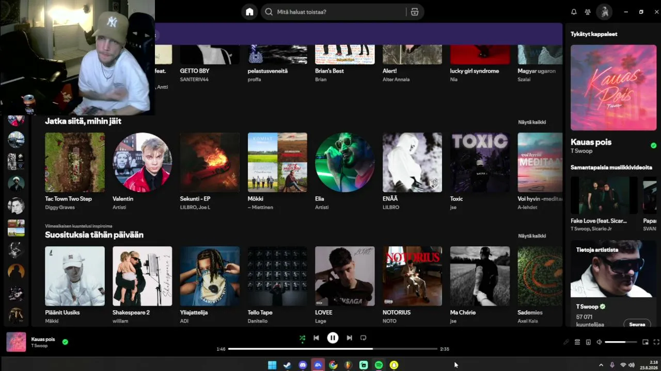The width and height of the screenshot is (661, 371).
Task: Open Google Chrome from the taskbar
Action: click(x=333, y=365)
